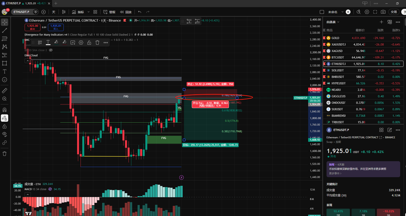Click the trash icon in left toolbar

[x=4, y=153]
